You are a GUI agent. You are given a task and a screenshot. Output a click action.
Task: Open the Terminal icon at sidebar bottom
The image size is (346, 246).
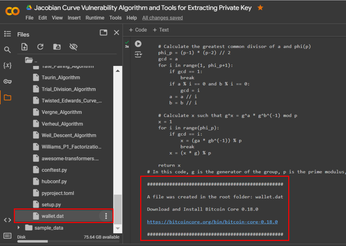pos(7,236)
